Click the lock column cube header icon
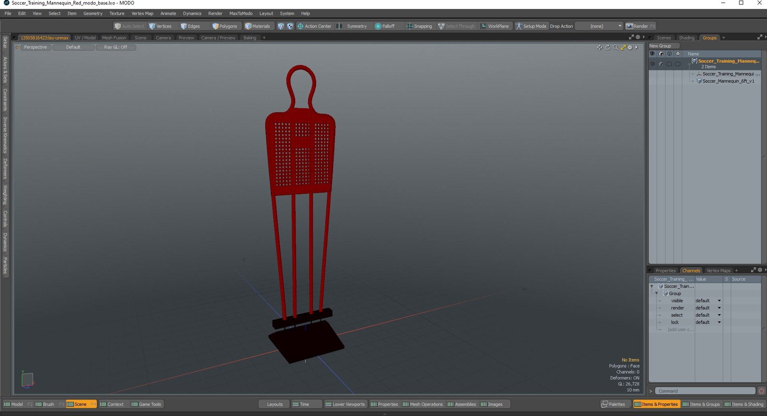767x416 pixels. (678, 54)
